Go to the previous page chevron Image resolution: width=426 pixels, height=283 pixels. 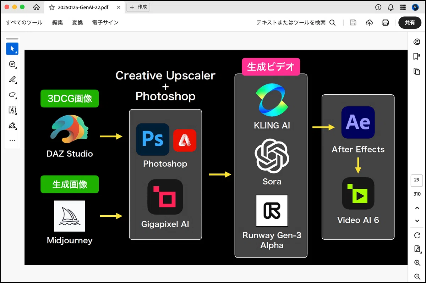417,208
